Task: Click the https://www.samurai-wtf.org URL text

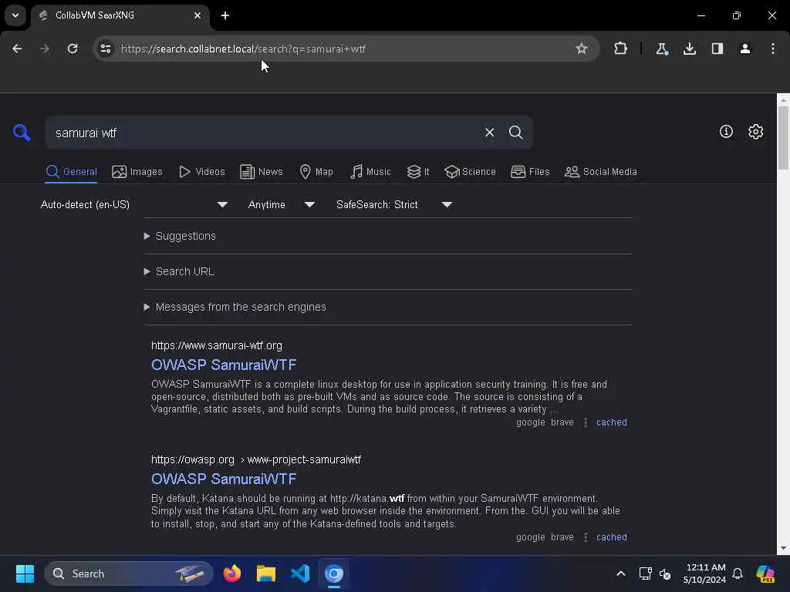Action: point(217,345)
